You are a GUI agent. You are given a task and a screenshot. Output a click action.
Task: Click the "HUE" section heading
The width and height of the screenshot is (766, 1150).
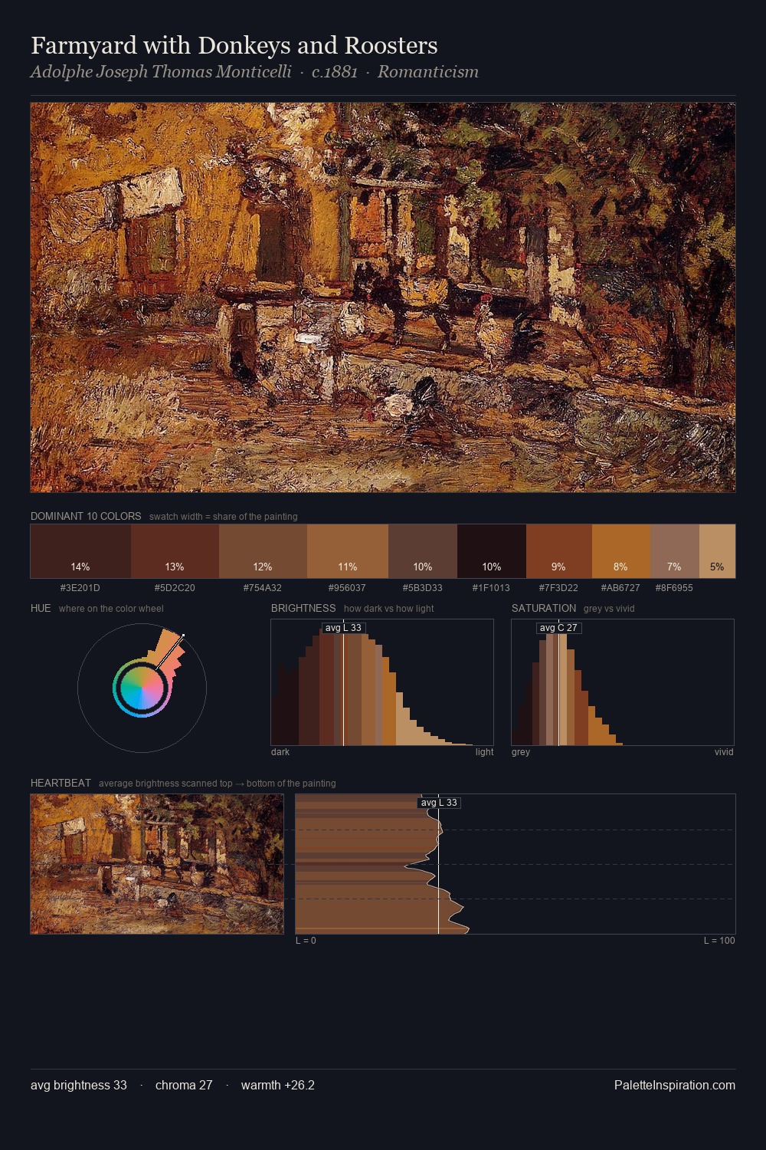pos(41,608)
